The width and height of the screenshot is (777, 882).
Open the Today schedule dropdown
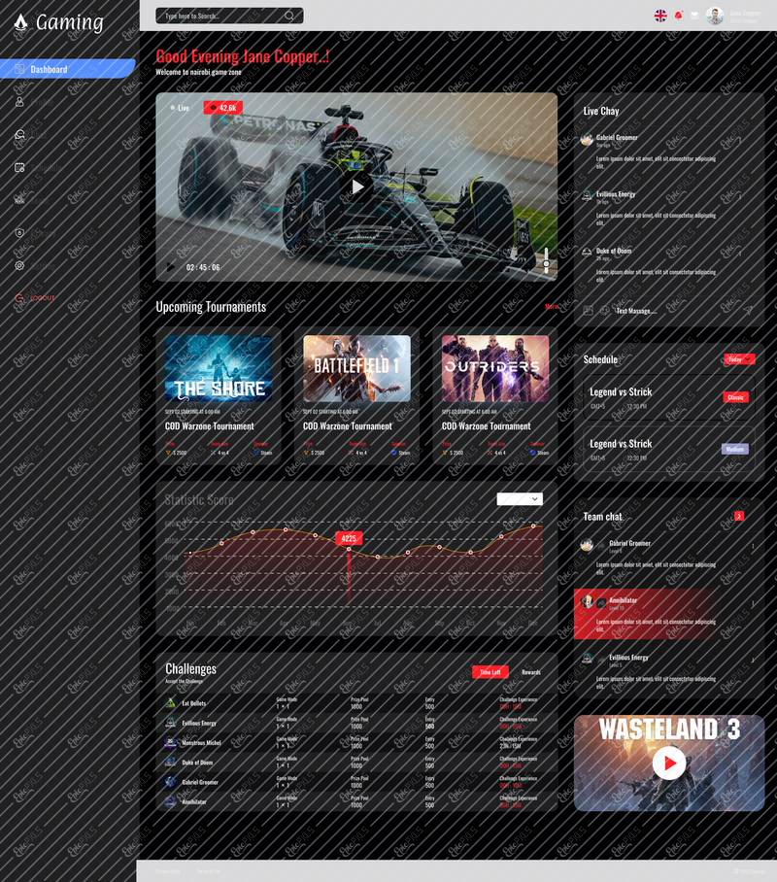(x=739, y=358)
